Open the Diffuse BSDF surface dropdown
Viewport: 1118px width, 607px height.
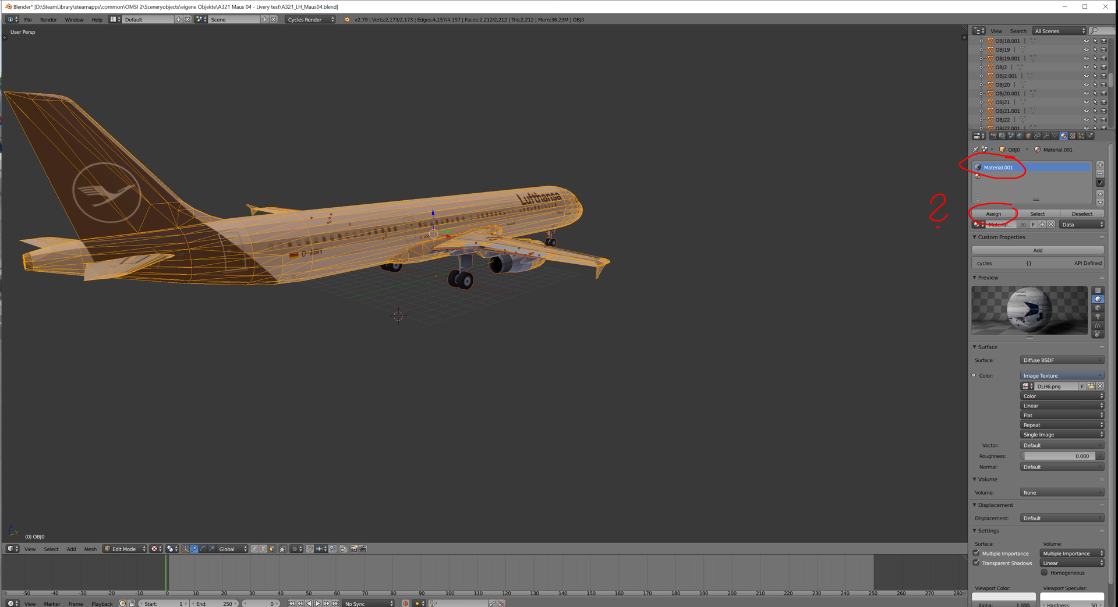click(1062, 360)
